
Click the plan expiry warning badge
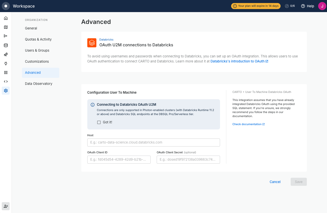(x=256, y=6)
